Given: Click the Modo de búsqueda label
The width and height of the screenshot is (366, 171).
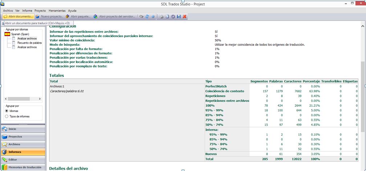Looking at the screenshot, I should [65, 45].
